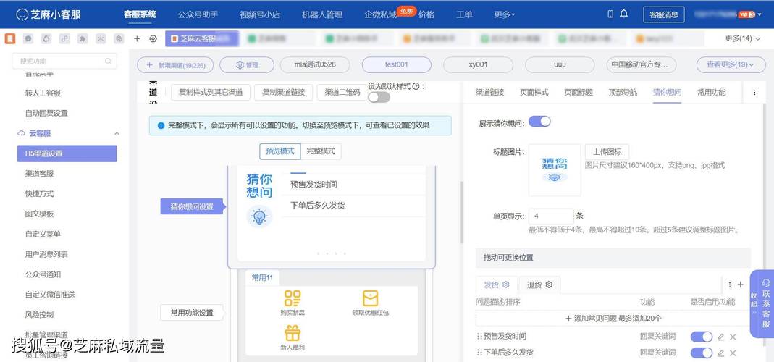Open gear settings on 发货 tab
The width and height of the screenshot is (774, 362).
(505, 285)
